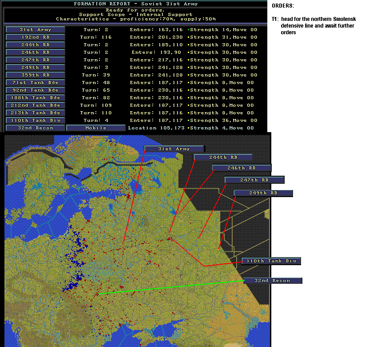
Task: Choose the 247th RD list button
Action: (36, 60)
